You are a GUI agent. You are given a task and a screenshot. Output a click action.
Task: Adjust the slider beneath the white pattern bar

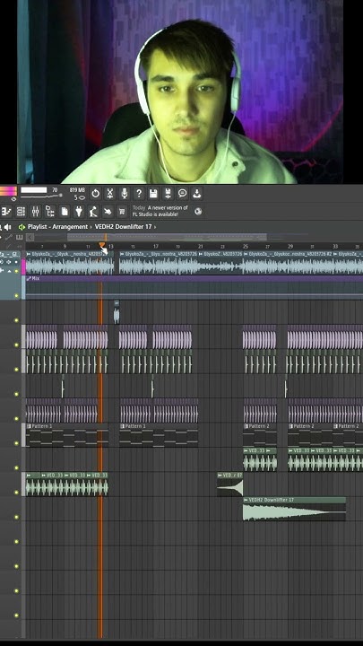click(41, 196)
